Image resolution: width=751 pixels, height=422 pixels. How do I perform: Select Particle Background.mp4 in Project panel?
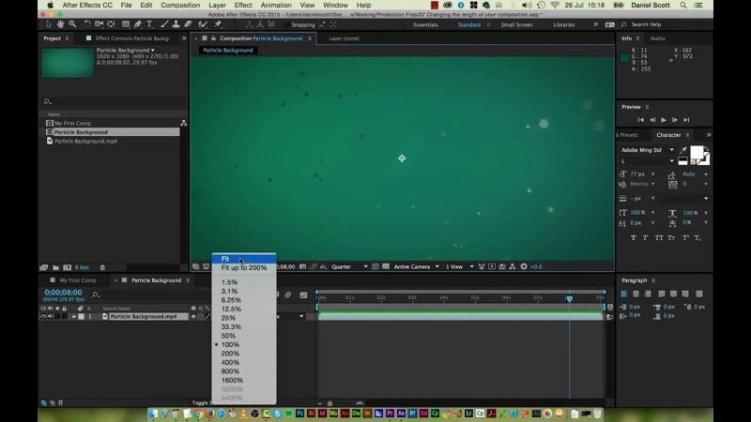coord(85,142)
